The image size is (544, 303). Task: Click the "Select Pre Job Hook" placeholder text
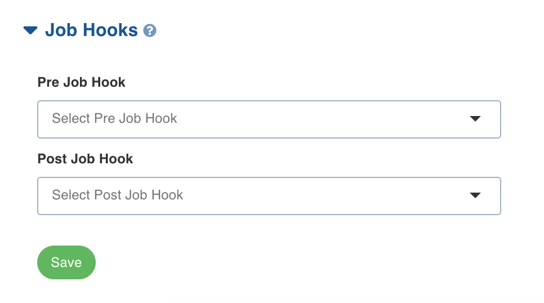114,118
